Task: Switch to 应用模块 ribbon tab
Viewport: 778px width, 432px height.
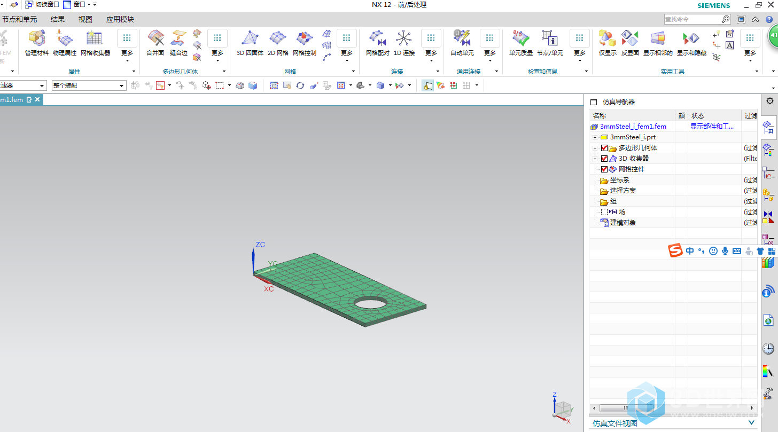Action: [x=120, y=19]
